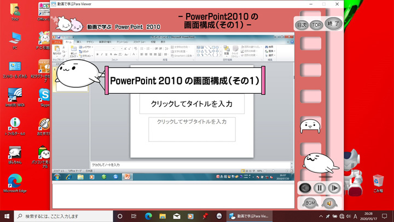
Task: Open the PC desktop icon
Action: [x=15, y=39]
